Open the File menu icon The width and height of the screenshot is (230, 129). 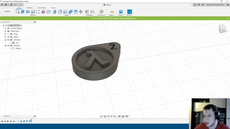(x=6, y=5)
